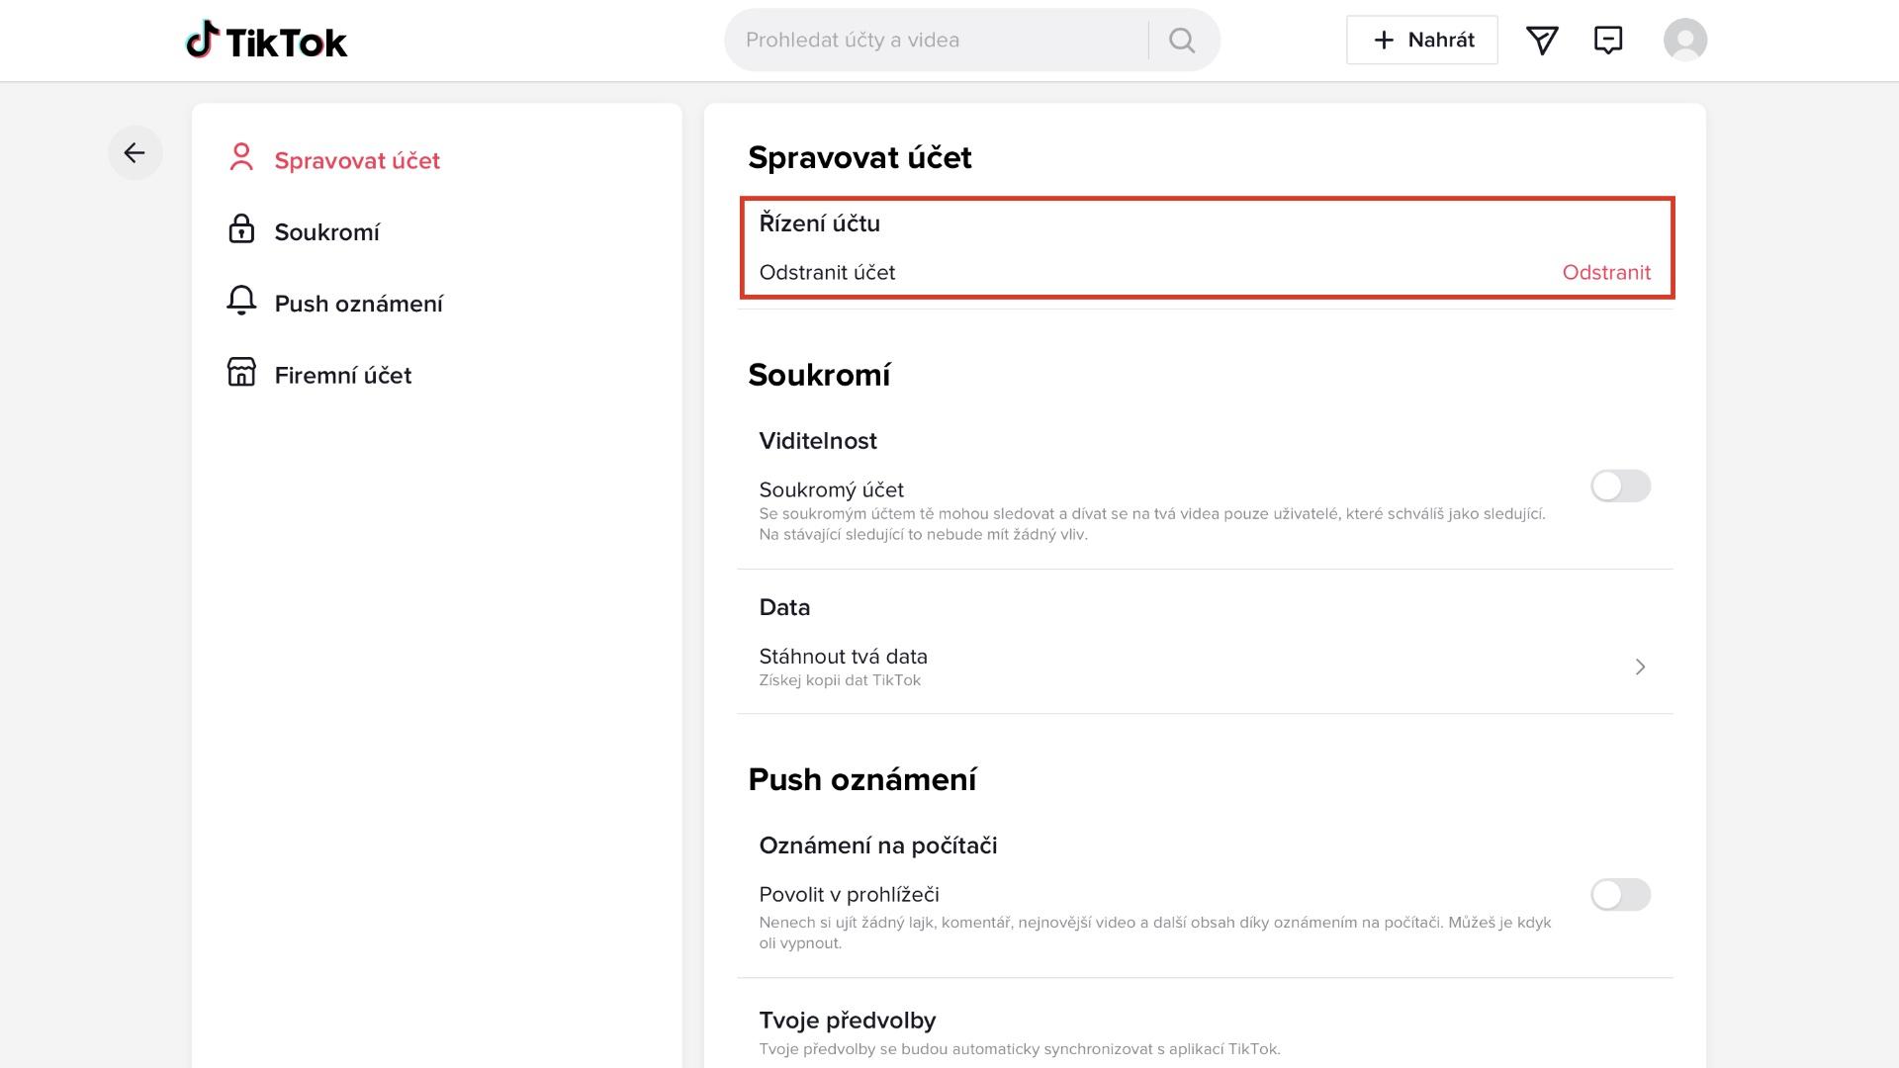
Task: Select Push oznámení in the sidebar
Action: [x=359, y=304]
